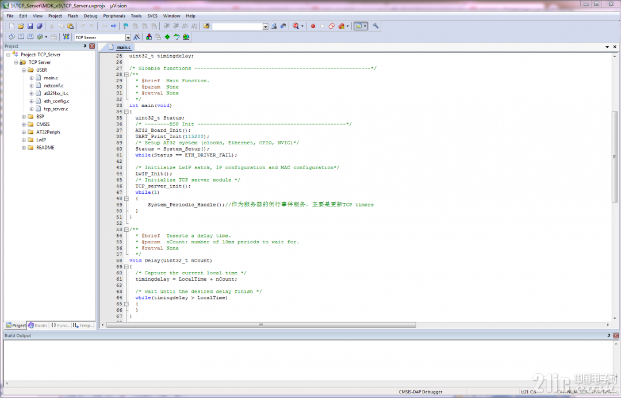Click the Save All icon
The height and width of the screenshot is (398, 621).
pyautogui.click(x=39, y=26)
